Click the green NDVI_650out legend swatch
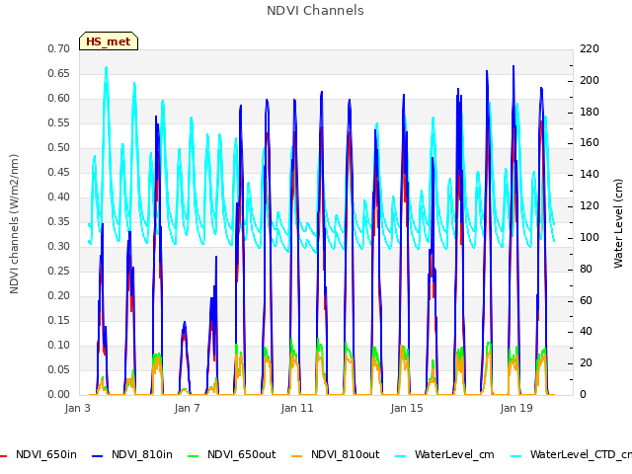632x474 pixels. (x=194, y=456)
